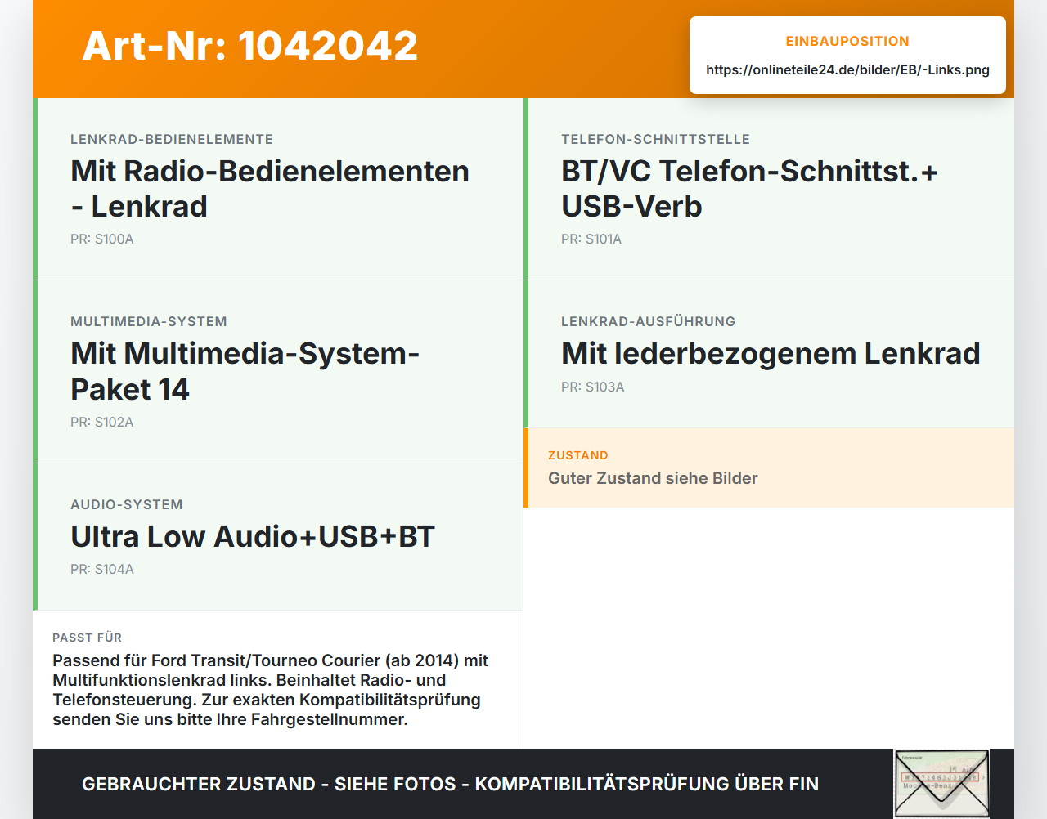Click the Gebrauchter Zustand footer banner text
This screenshot has width=1047, height=819.
(x=450, y=784)
